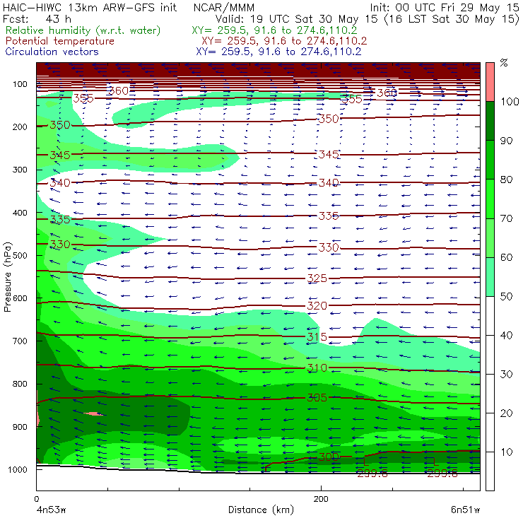Click the 'Fcst: 43 h' forecast label

point(37,19)
